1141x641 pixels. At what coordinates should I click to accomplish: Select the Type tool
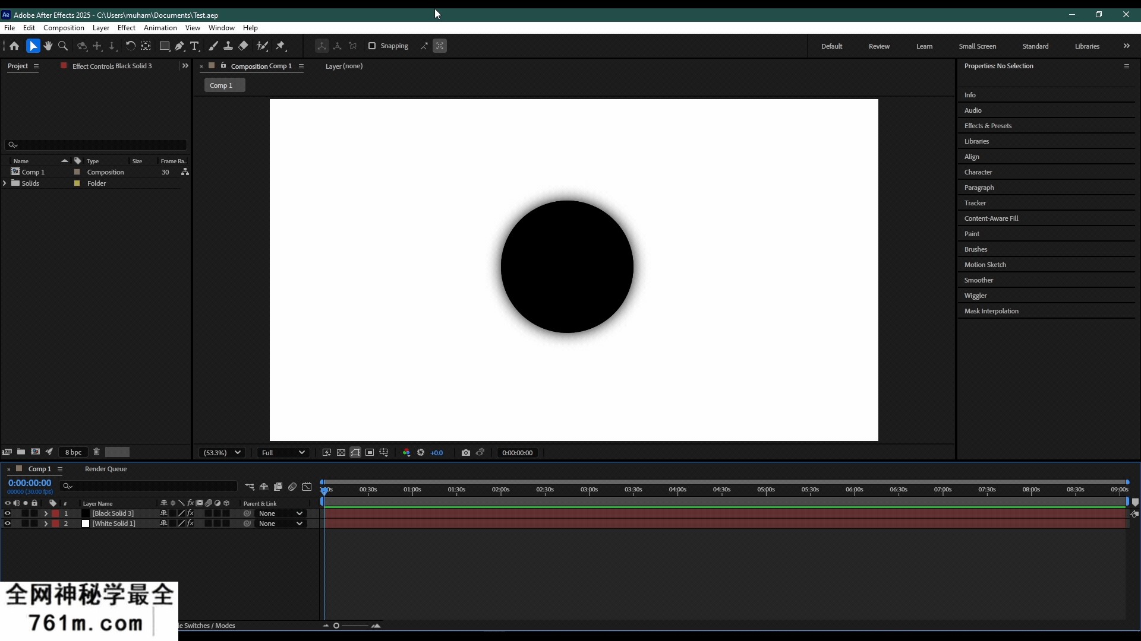194,46
